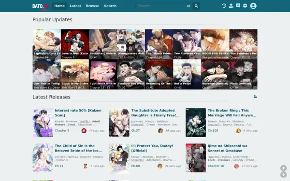Open Ch.60 of I'll Protect You, Daddy!

[135, 166]
